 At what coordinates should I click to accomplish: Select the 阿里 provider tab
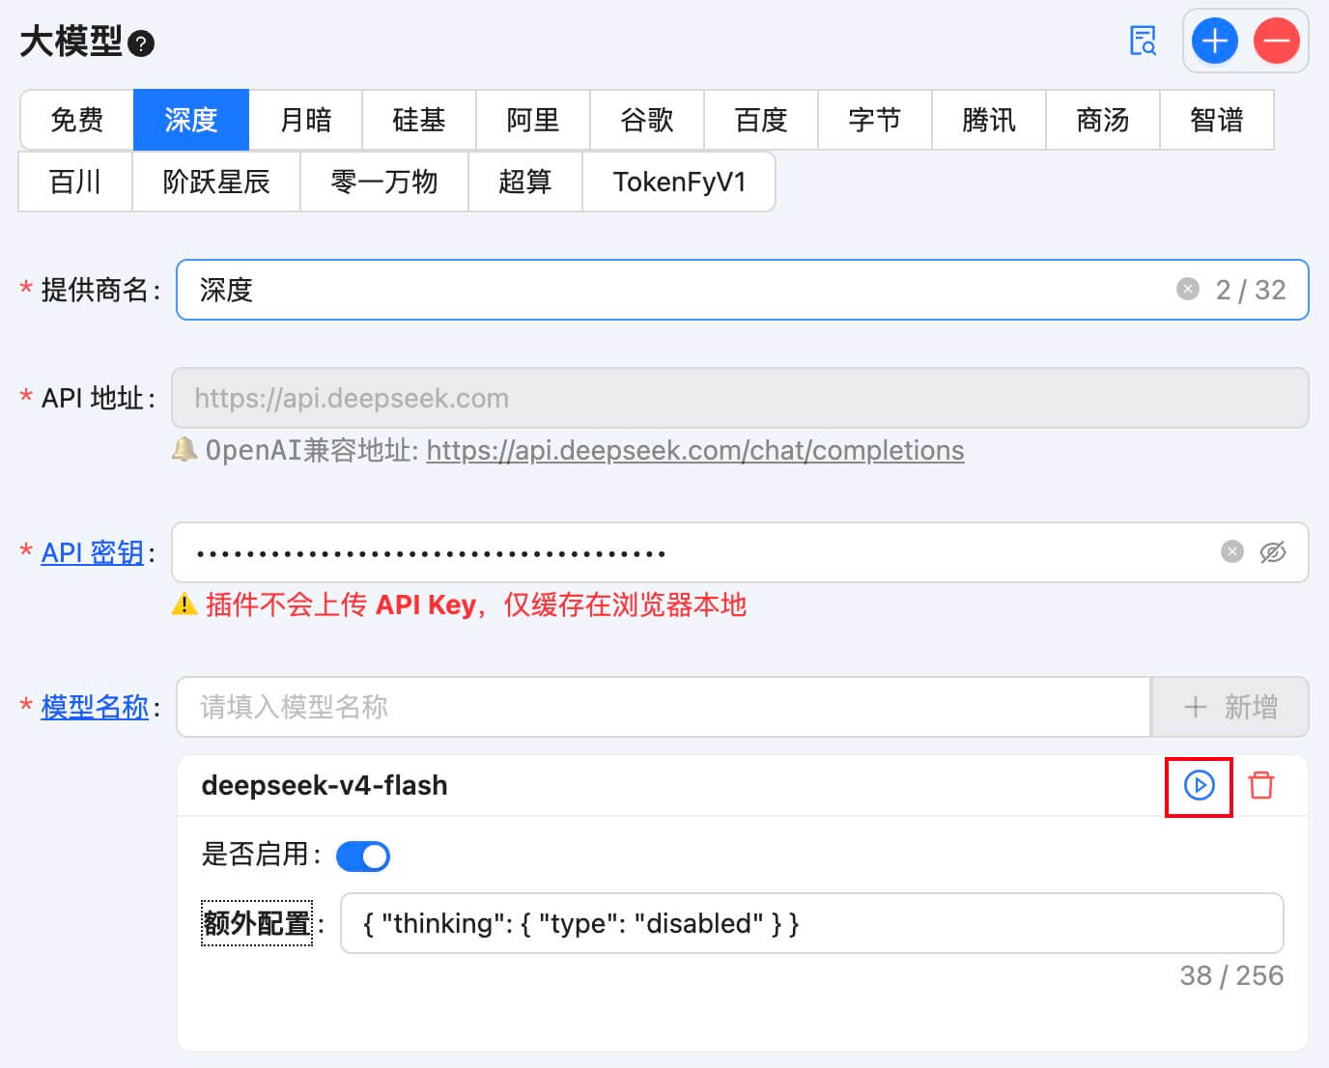533,120
